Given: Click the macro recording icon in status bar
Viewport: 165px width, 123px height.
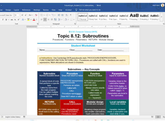Looking at the screenshot, I should click(24, 117).
